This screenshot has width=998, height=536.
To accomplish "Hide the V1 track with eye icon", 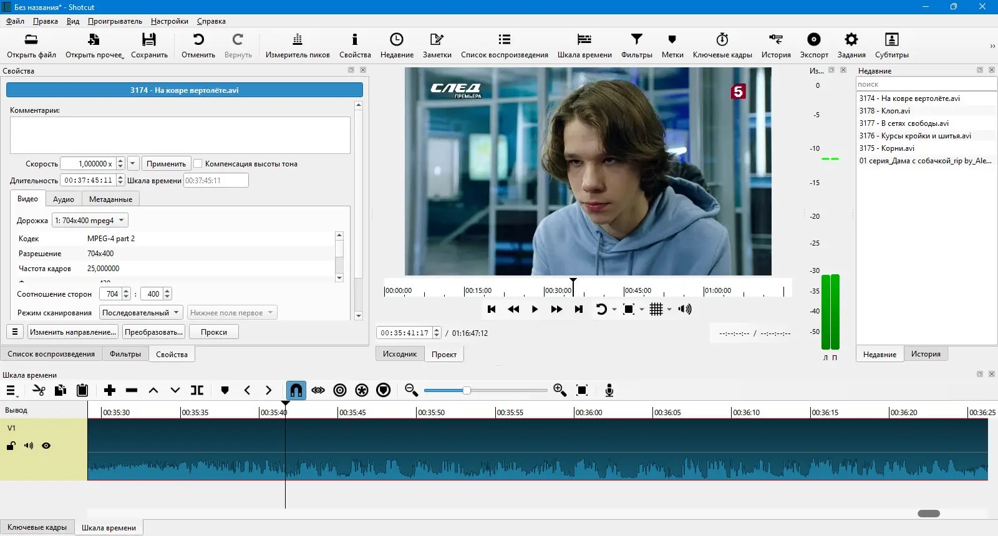I will pyautogui.click(x=46, y=446).
